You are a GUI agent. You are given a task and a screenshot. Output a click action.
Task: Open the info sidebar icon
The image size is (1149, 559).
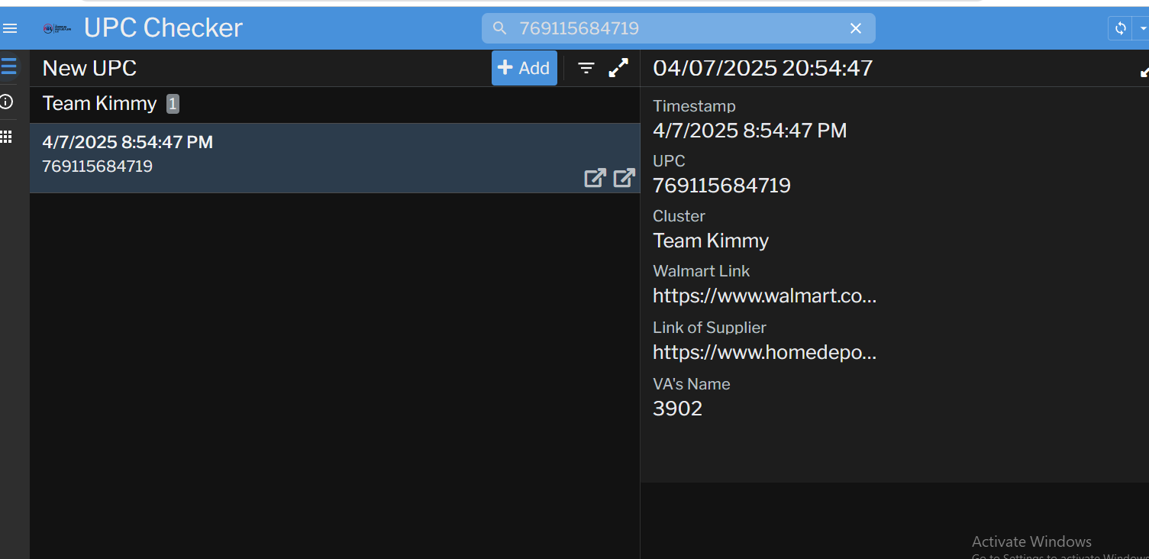tap(7, 102)
